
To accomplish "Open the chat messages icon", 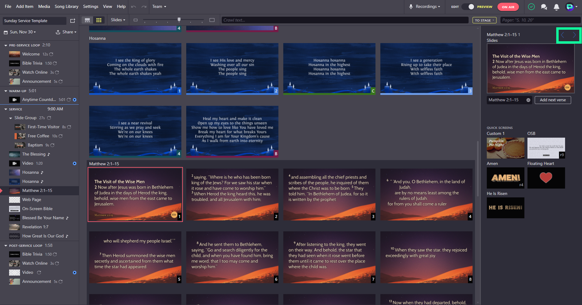I will (x=544, y=7).
